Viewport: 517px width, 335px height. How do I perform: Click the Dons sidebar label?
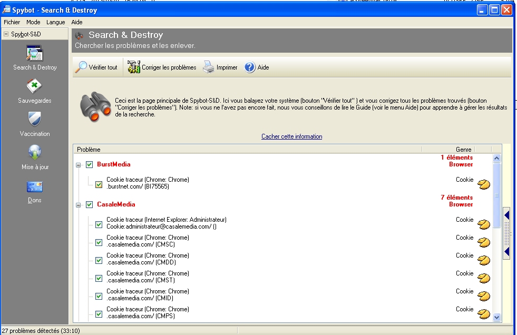click(x=35, y=200)
